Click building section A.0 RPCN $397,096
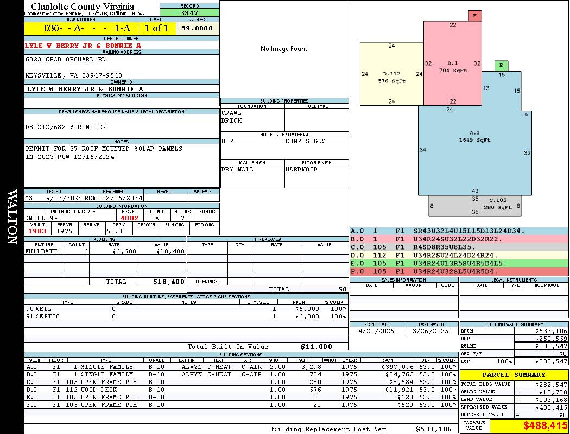Screen dimensions: 570x434 click(x=398, y=367)
